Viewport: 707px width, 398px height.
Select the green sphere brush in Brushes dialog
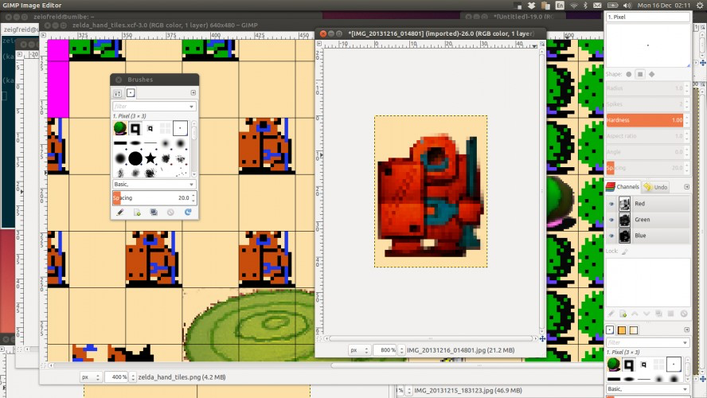(120, 128)
